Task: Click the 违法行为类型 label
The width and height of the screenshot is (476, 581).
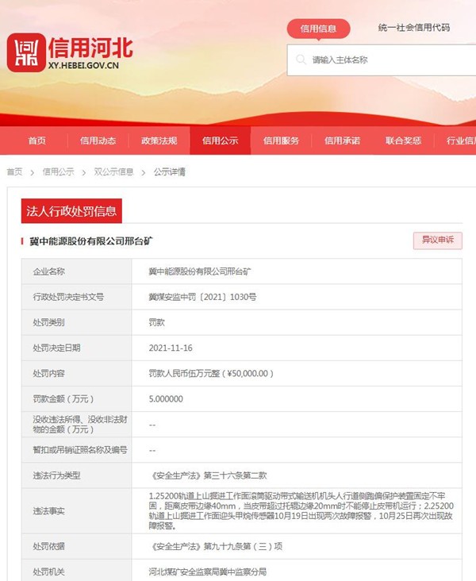Action: tap(56, 475)
